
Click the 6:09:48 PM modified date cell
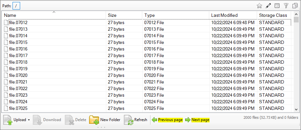coord(233,23)
